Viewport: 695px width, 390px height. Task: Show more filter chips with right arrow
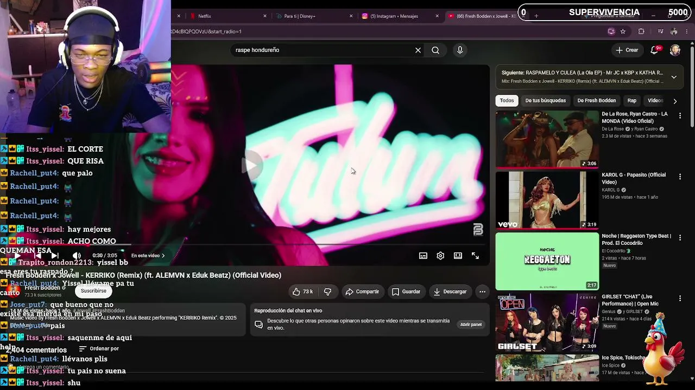pos(675,101)
